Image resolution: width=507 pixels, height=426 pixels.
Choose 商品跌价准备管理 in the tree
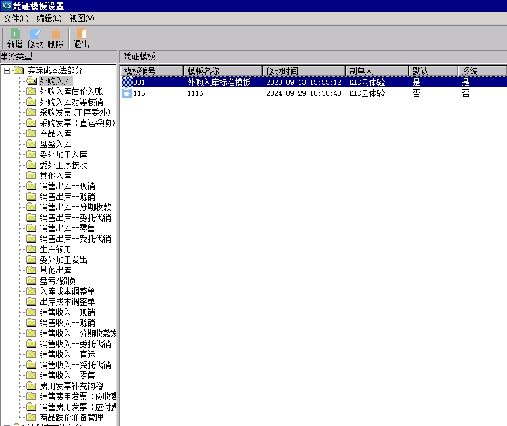[x=71, y=417]
